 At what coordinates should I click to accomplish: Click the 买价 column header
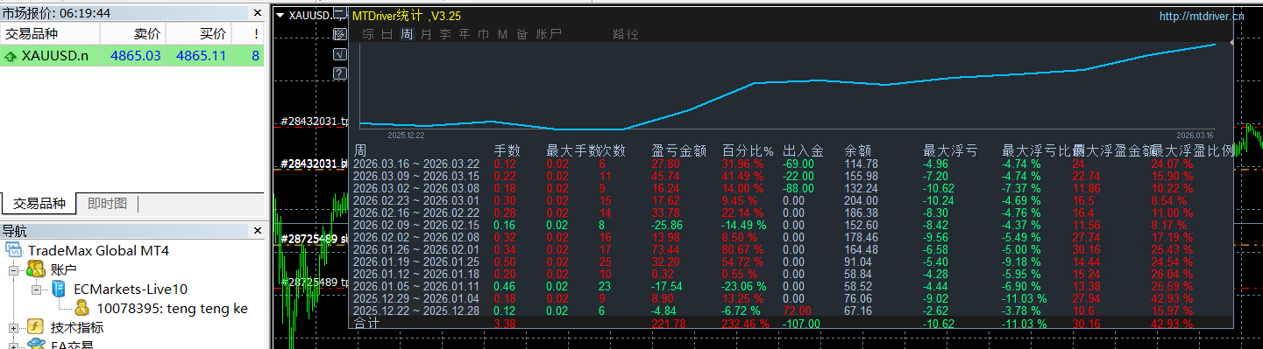199,34
